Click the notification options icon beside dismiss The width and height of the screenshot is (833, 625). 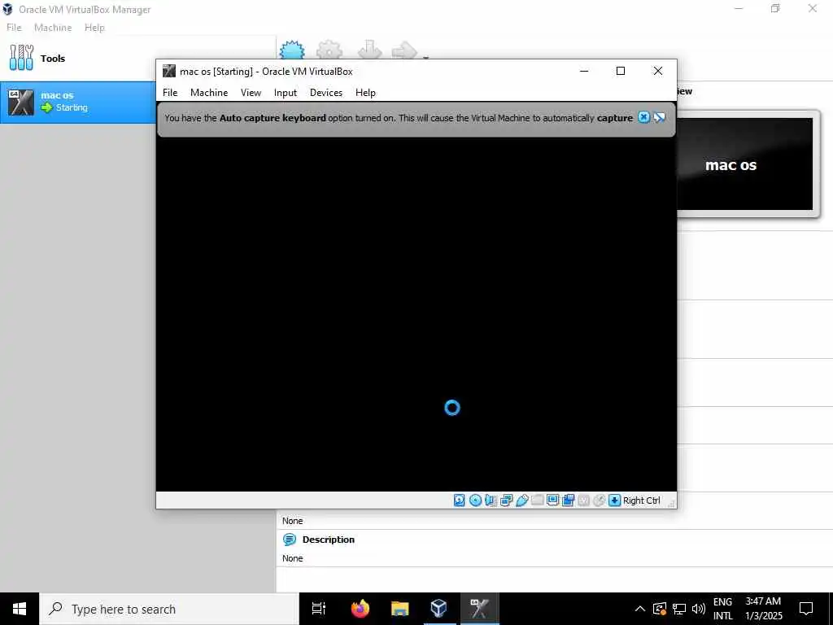point(659,117)
